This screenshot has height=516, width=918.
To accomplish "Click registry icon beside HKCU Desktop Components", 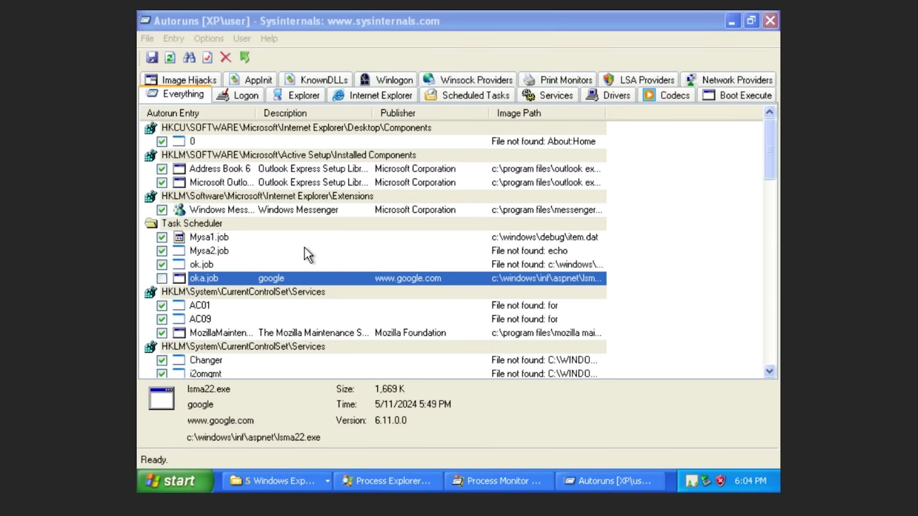I will click(x=151, y=128).
